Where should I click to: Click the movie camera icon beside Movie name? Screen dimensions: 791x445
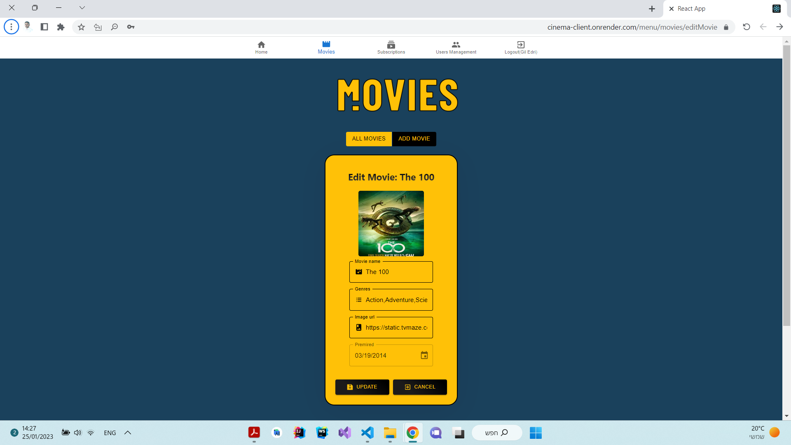pos(358,272)
